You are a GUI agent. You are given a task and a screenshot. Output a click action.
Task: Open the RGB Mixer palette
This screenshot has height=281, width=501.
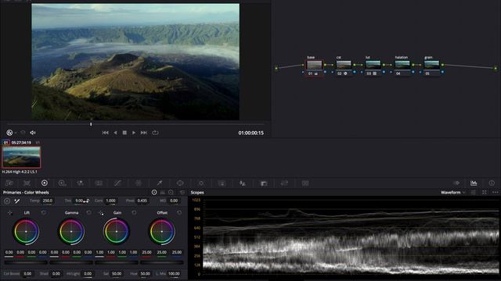[80, 183]
